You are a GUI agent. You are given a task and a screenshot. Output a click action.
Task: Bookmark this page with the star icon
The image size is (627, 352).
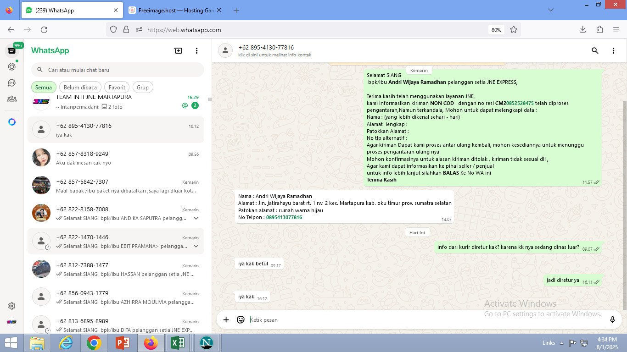[514, 30]
